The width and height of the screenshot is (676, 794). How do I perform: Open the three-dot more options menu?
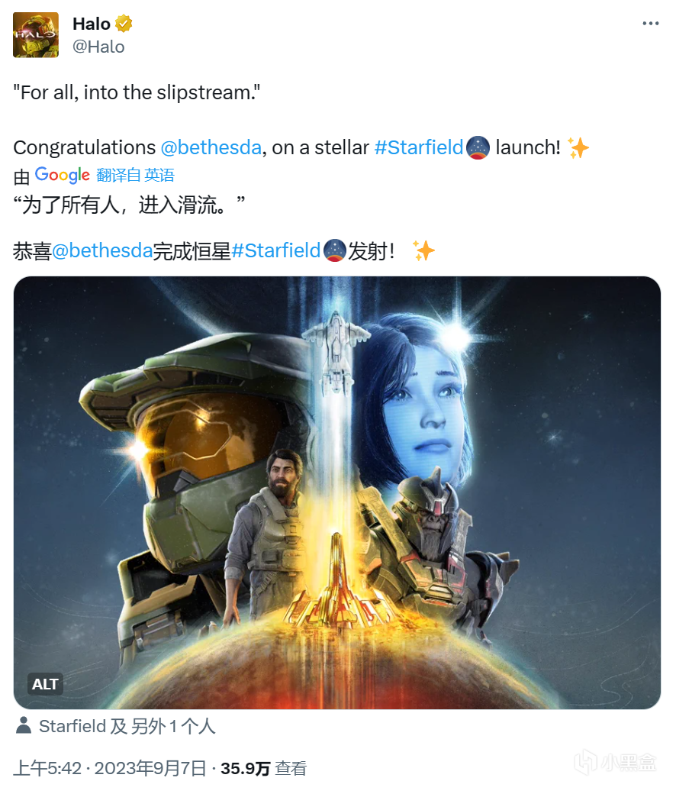pos(650,24)
